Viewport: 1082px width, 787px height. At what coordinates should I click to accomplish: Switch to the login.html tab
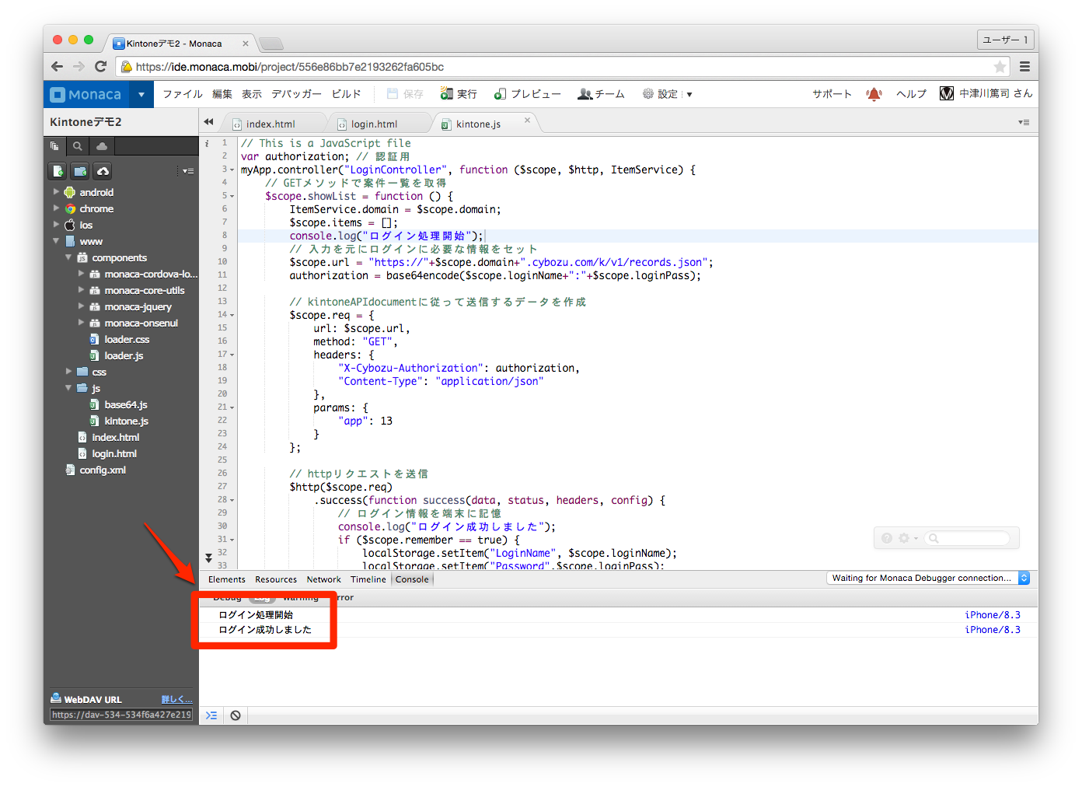point(374,124)
